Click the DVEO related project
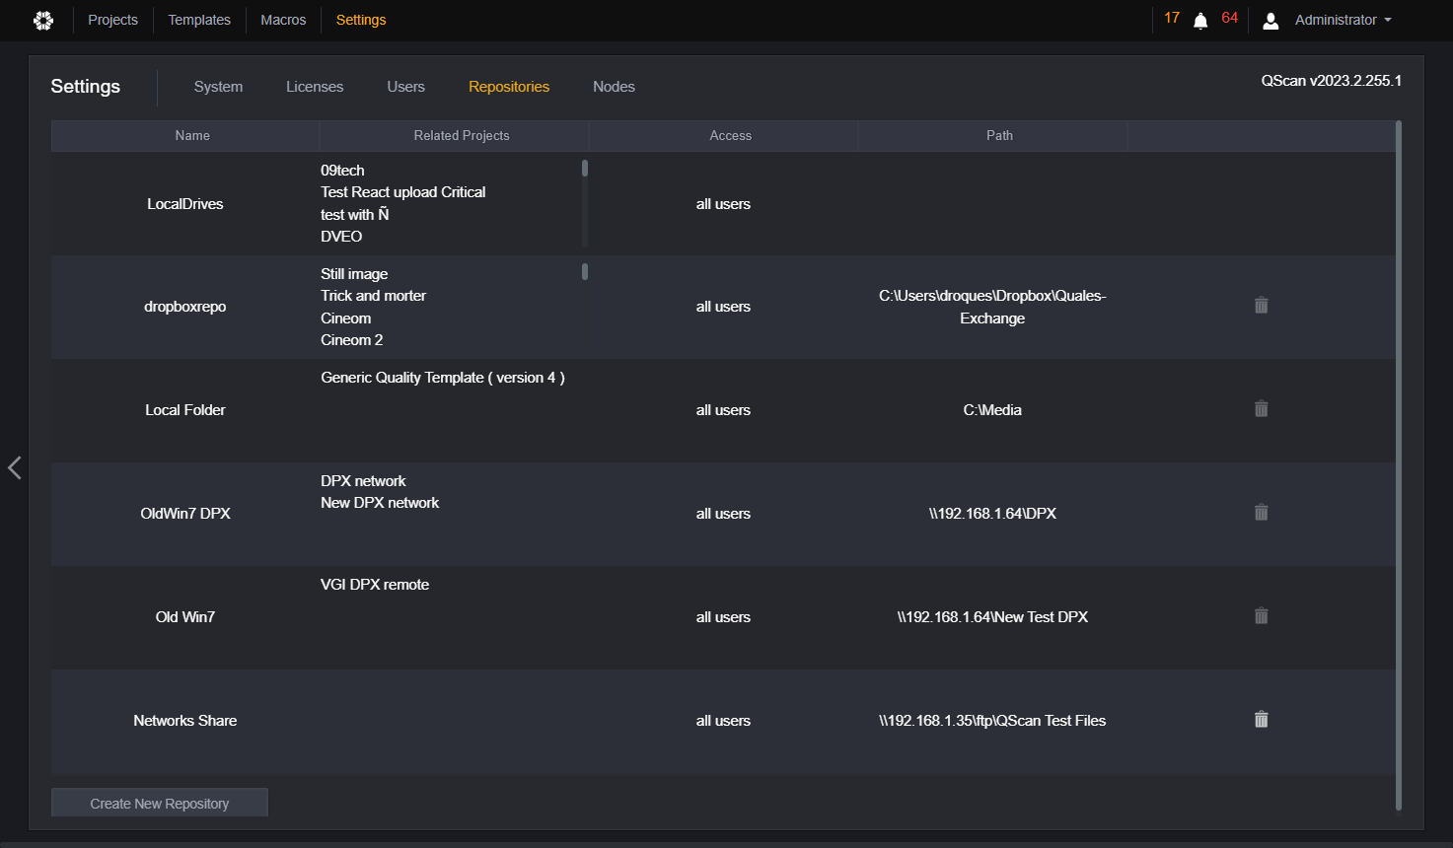 (341, 237)
